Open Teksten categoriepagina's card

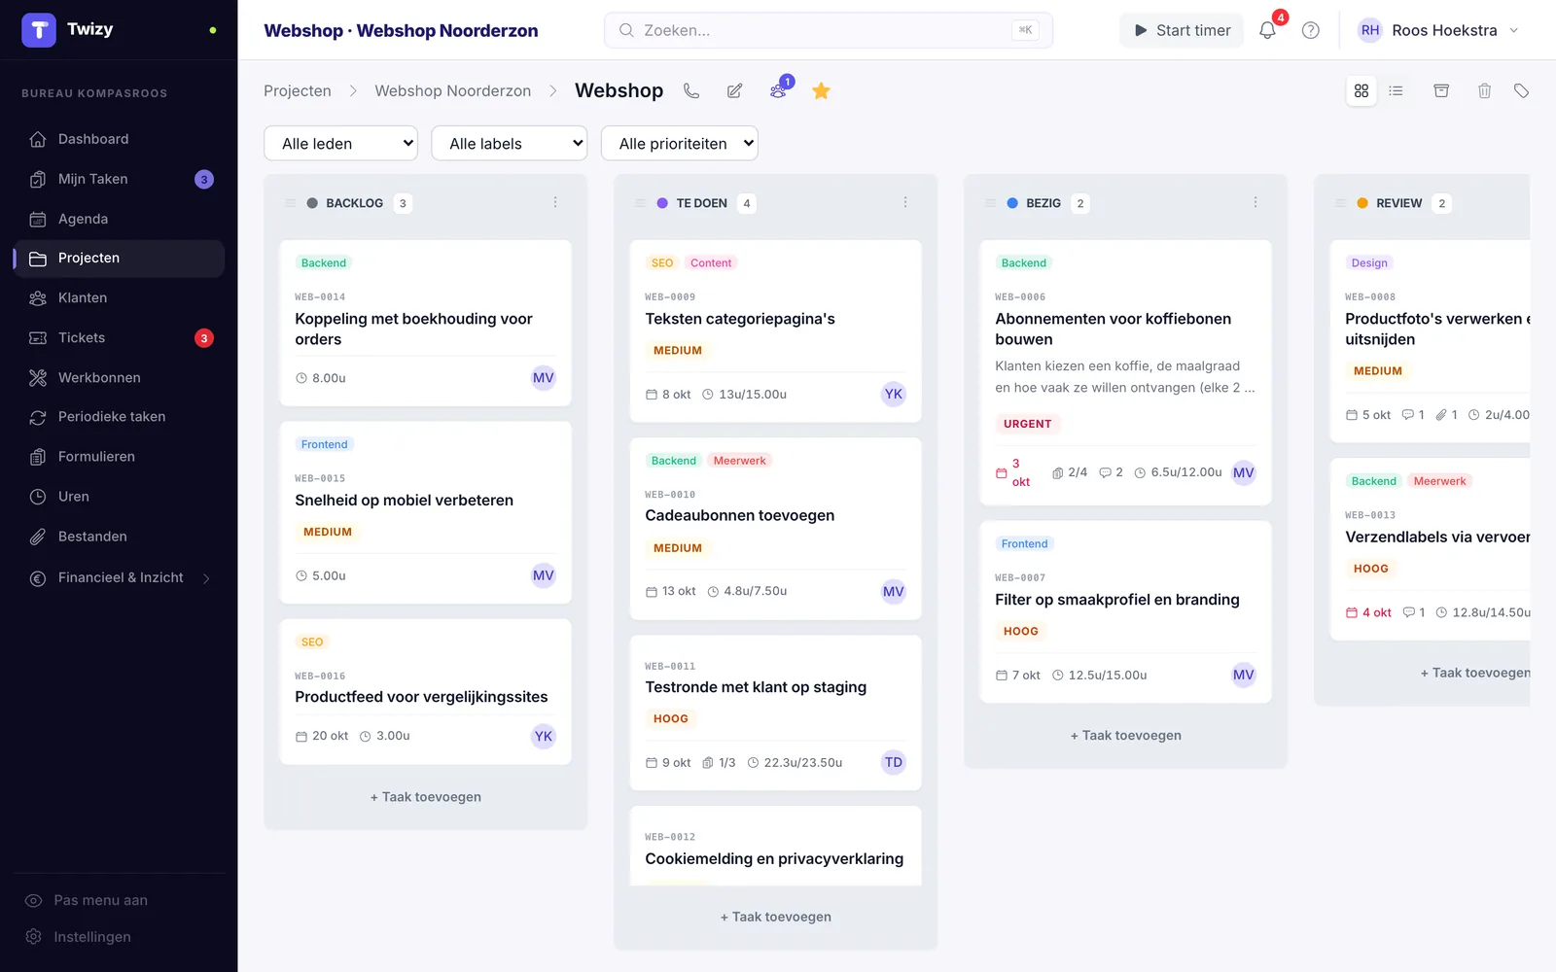[x=776, y=330]
